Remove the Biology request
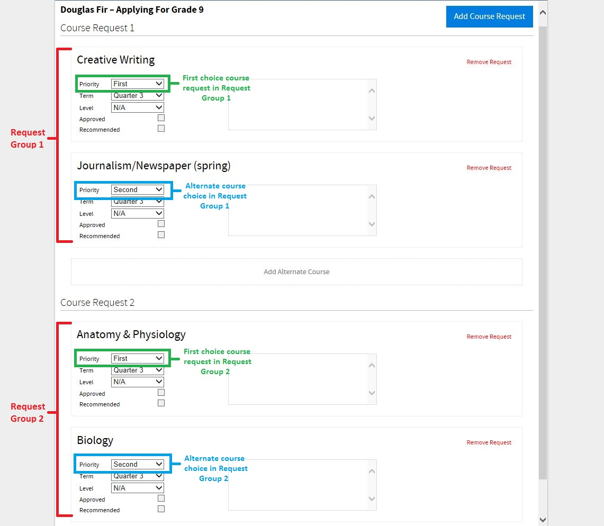The image size is (604, 526). tap(489, 442)
